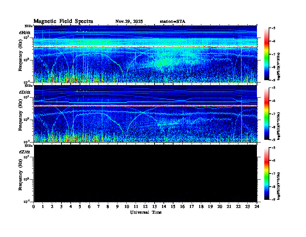Screen dimensions: 306x237
Task: Click the "-6" value on the dD/dt color bar
Action: (x=274, y=101)
